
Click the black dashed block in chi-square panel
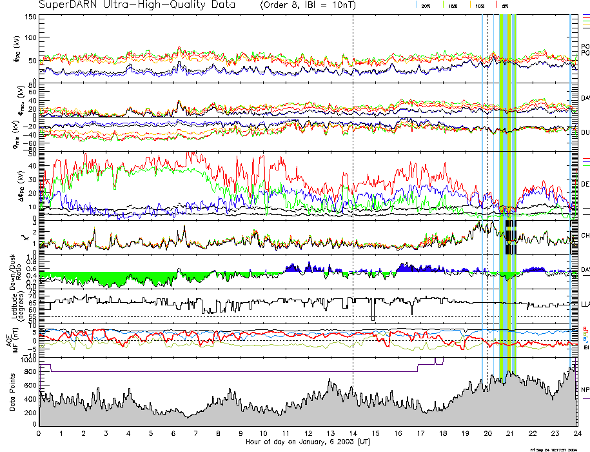511,238
